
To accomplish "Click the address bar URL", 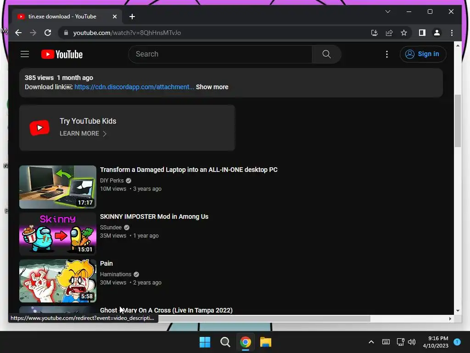I will coord(127,33).
